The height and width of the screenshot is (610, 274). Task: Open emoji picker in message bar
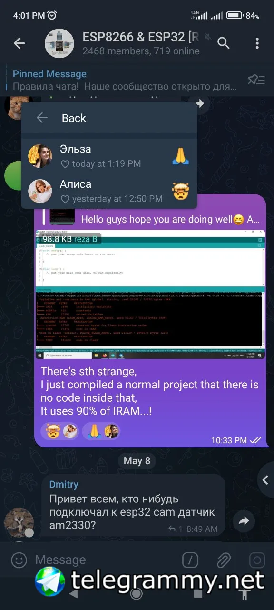19,559
